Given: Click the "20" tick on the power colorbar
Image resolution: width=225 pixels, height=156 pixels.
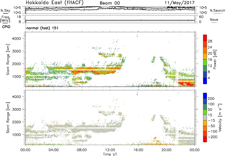Looking at the screenshot, I should [210, 54].
